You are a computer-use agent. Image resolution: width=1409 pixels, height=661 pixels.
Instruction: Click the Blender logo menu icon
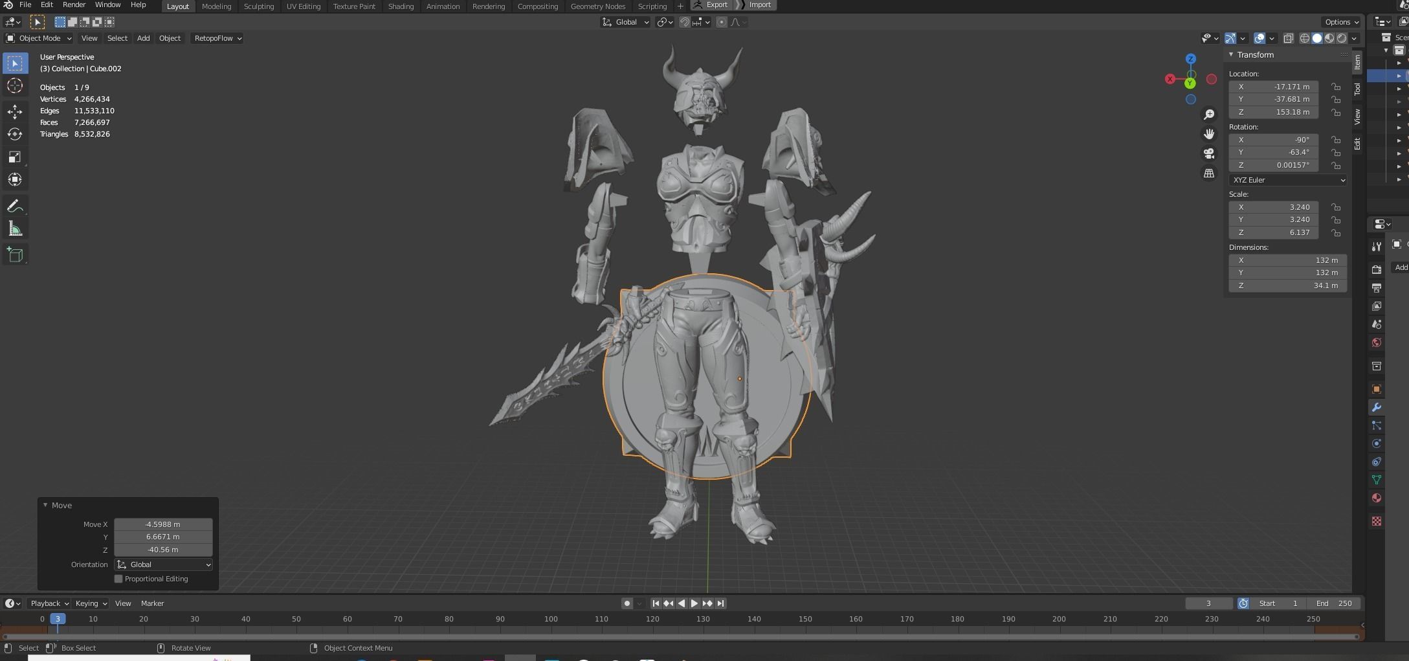coord(8,5)
